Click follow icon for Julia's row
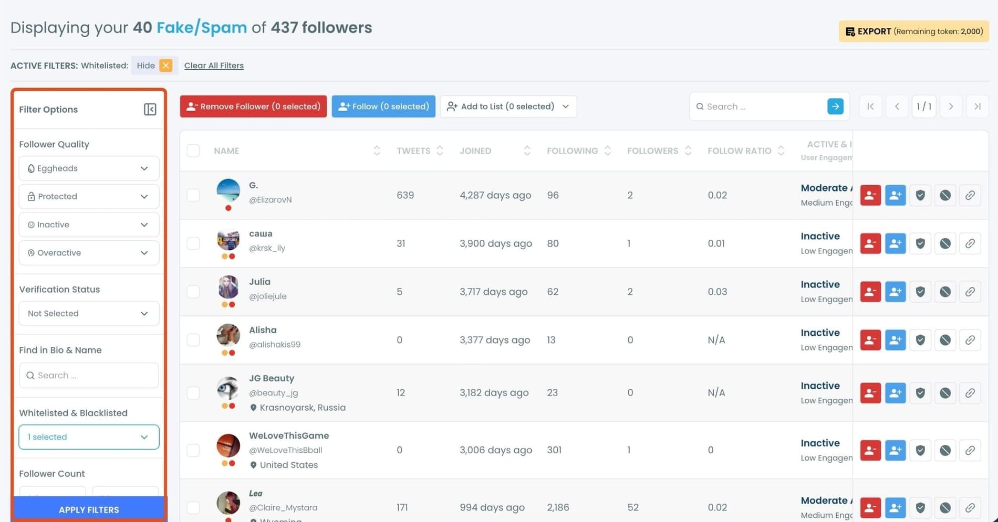This screenshot has height=522, width=998. tap(895, 292)
